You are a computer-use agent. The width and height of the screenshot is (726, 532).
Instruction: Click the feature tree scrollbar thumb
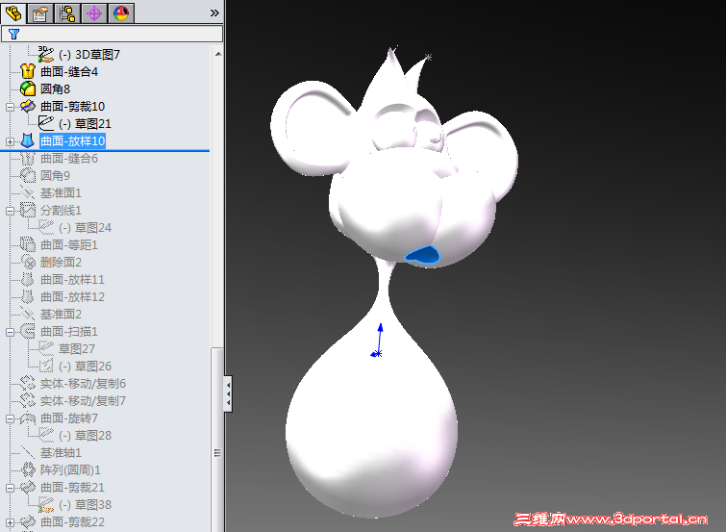[x=217, y=440]
